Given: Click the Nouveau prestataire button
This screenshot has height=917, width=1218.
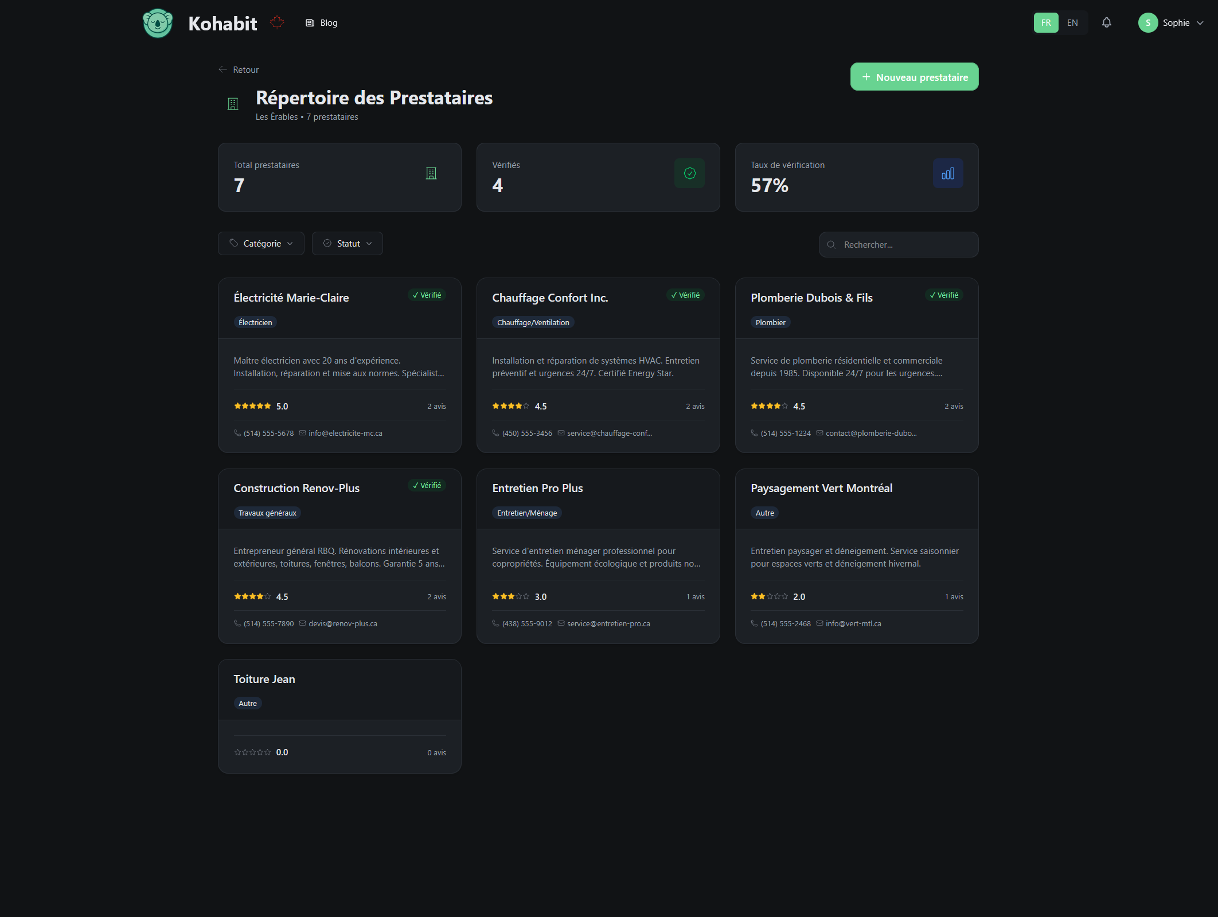Looking at the screenshot, I should pyautogui.click(x=913, y=76).
